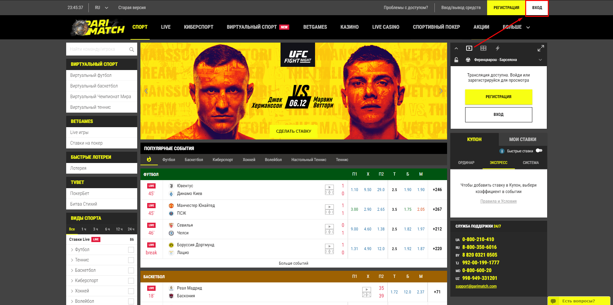
Task: Open the Виртуальный футбол sidebar item
Action: pos(101,75)
